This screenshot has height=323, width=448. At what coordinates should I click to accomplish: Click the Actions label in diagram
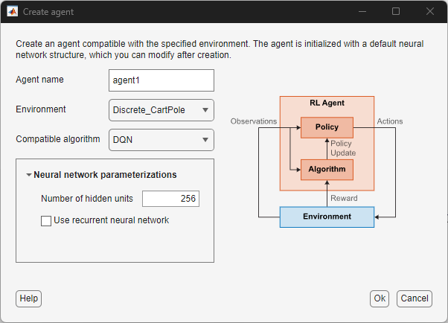click(390, 121)
